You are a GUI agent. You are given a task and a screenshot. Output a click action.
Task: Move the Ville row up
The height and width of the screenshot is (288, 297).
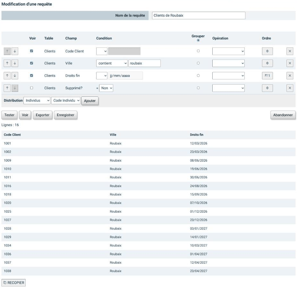click(x=7, y=63)
